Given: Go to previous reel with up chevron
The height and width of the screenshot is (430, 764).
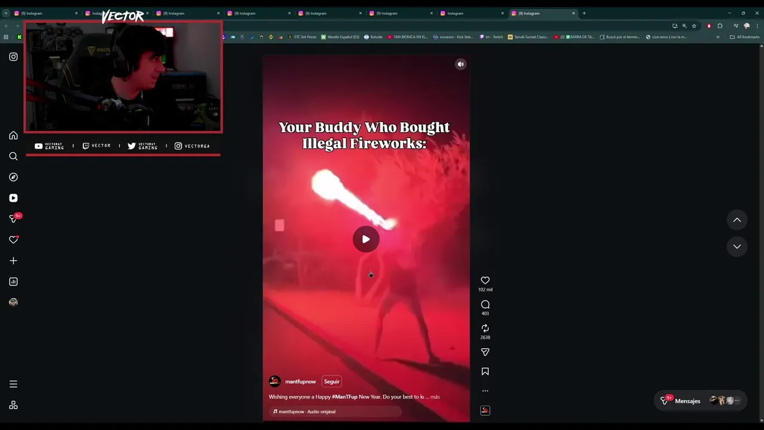Looking at the screenshot, I should tap(737, 220).
